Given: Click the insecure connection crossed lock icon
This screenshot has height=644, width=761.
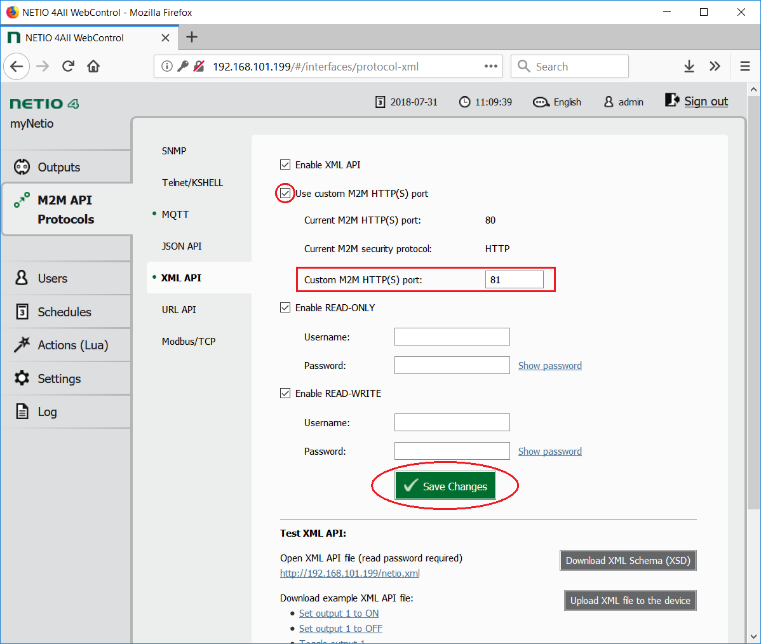Looking at the screenshot, I should click(x=199, y=67).
